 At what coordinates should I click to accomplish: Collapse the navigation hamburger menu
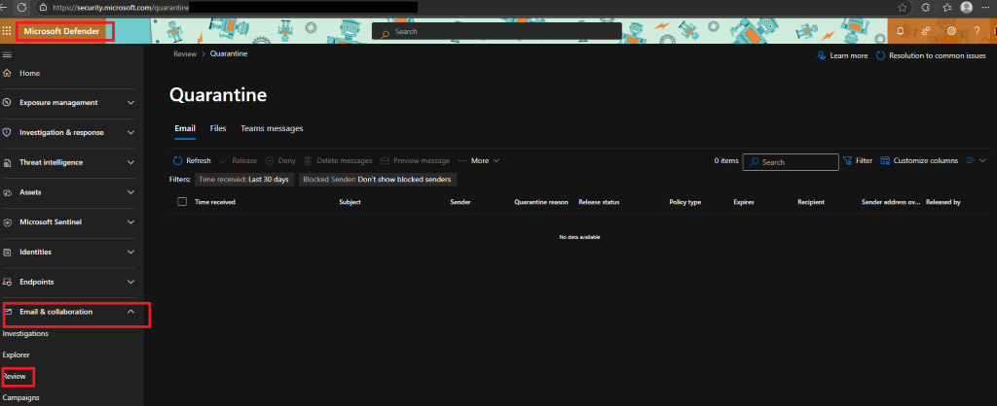7,54
